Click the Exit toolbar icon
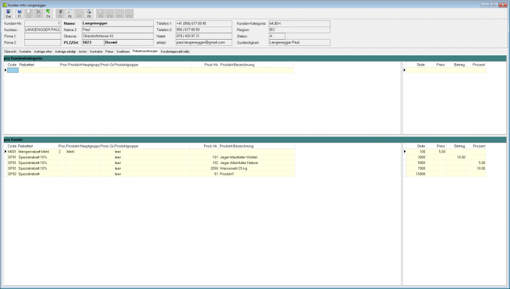Image resolution: width=510 pixels, height=289 pixels. [x=8, y=14]
